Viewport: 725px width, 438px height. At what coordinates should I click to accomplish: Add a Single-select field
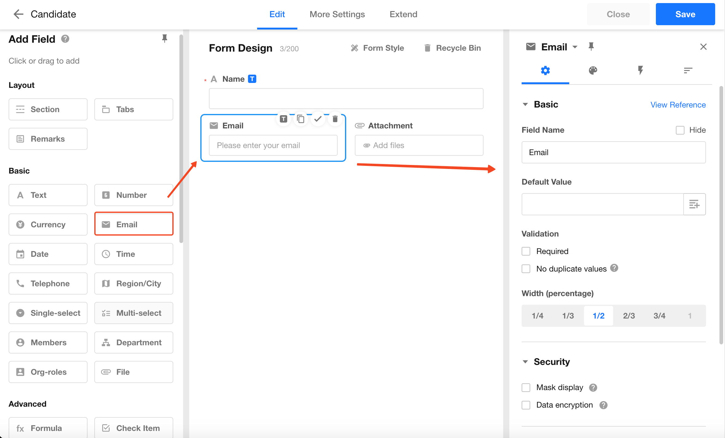coord(48,313)
